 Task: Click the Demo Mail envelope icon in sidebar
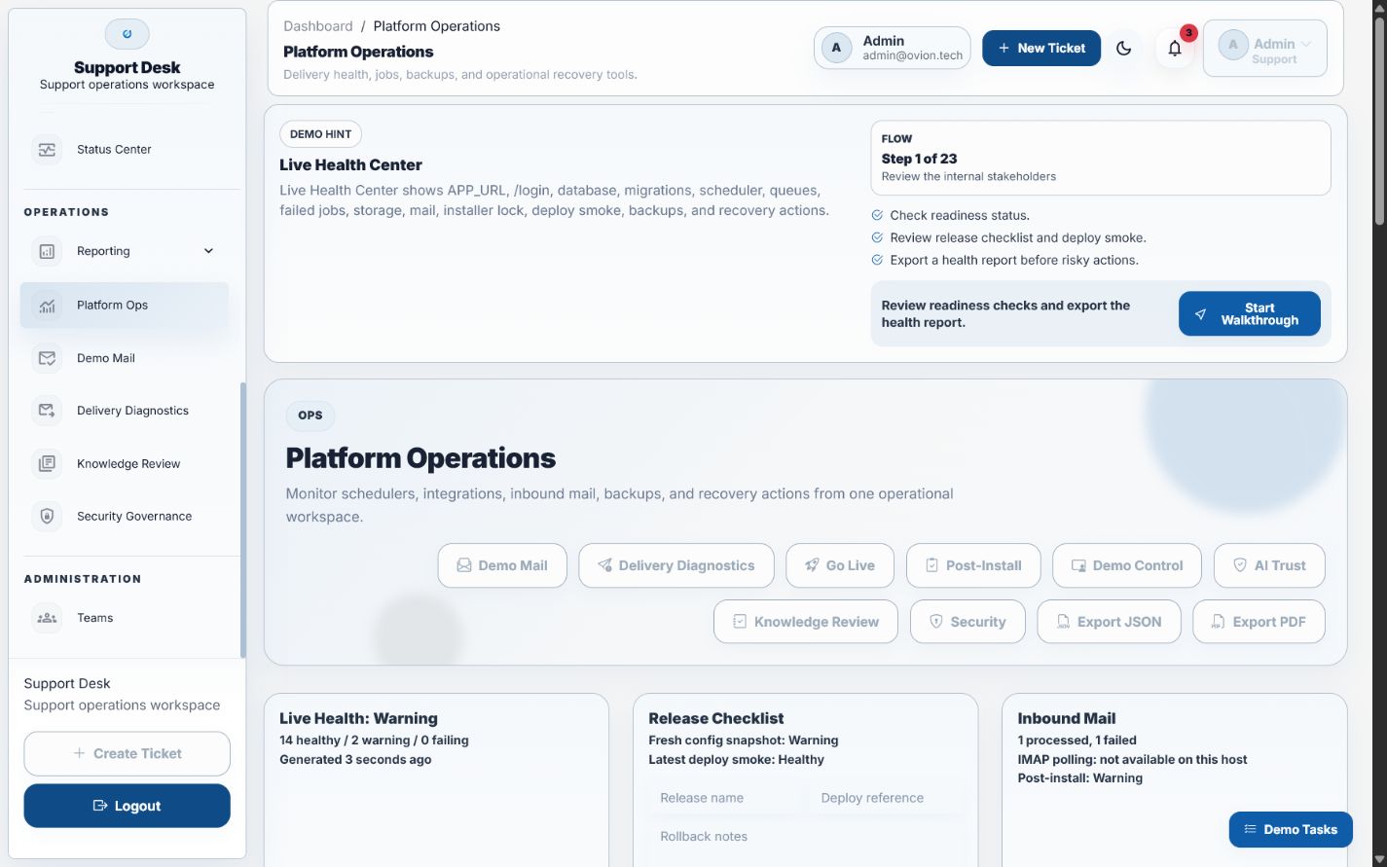(47, 358)
